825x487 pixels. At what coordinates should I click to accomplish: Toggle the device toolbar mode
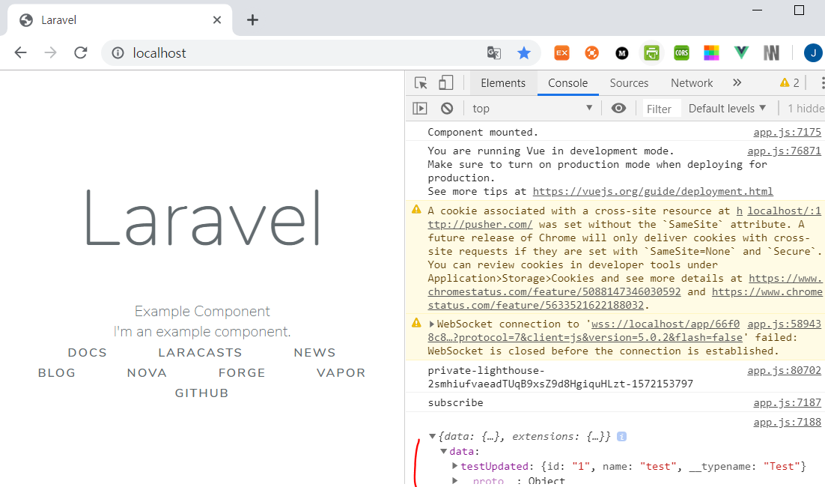point(445,82)
